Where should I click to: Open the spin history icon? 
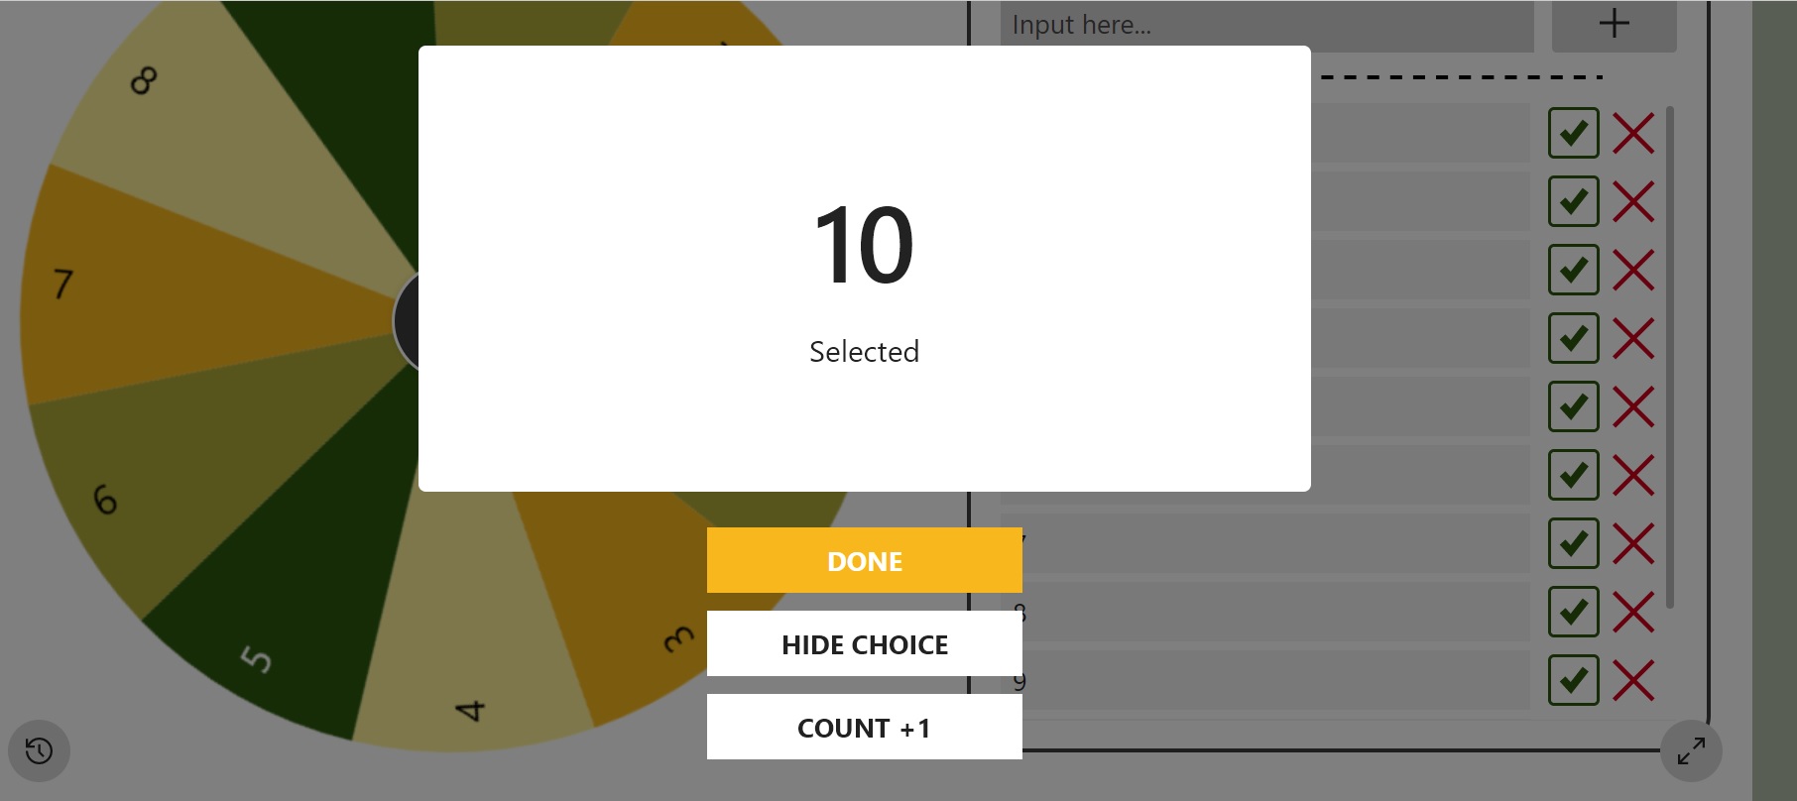[39, 750]
